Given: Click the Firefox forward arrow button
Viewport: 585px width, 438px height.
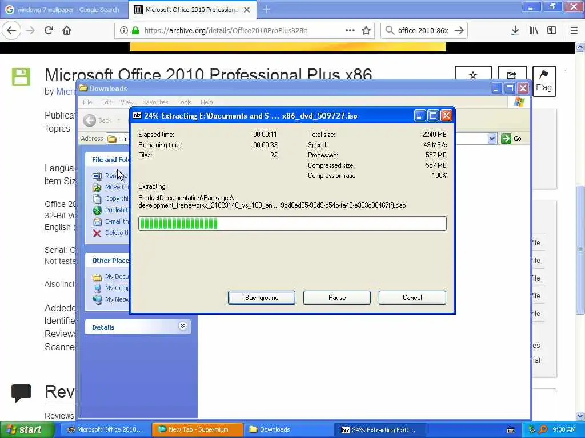Looking at the screenshot, I should tap(30, 30).
